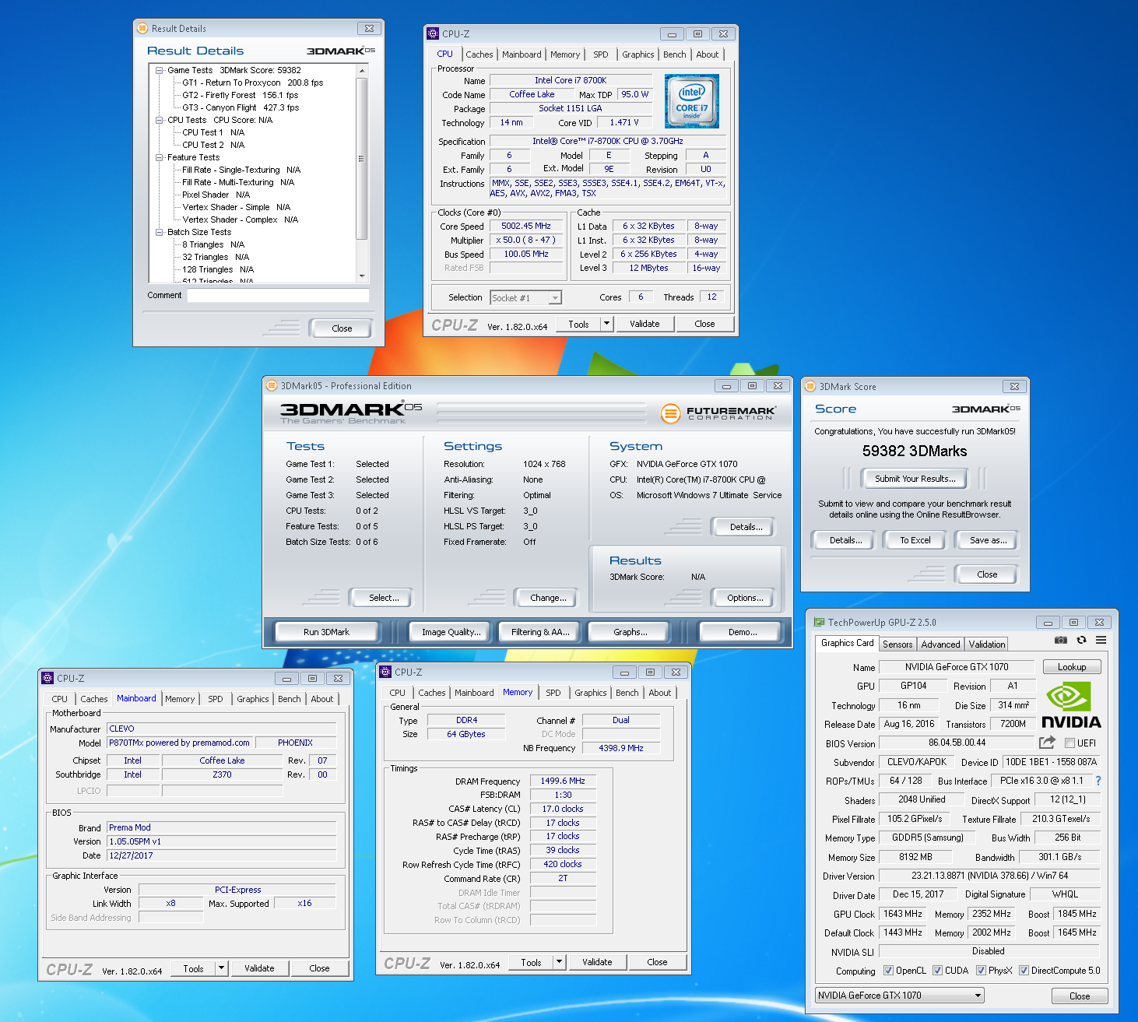Open the Tools dropdown arrow in CPU tab window

click(607, 324)
